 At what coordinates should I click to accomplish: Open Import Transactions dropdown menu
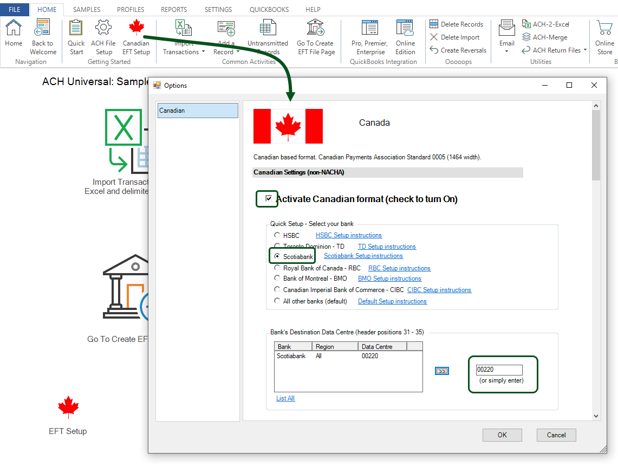203,53
